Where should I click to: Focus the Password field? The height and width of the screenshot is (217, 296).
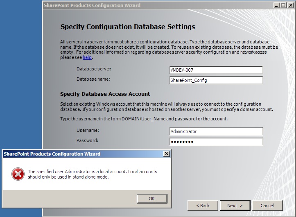click(216, 142)
